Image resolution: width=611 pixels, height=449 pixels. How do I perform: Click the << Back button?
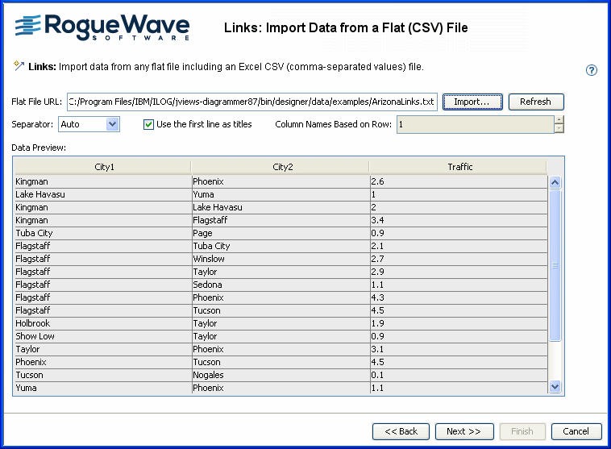pos(401,431)
